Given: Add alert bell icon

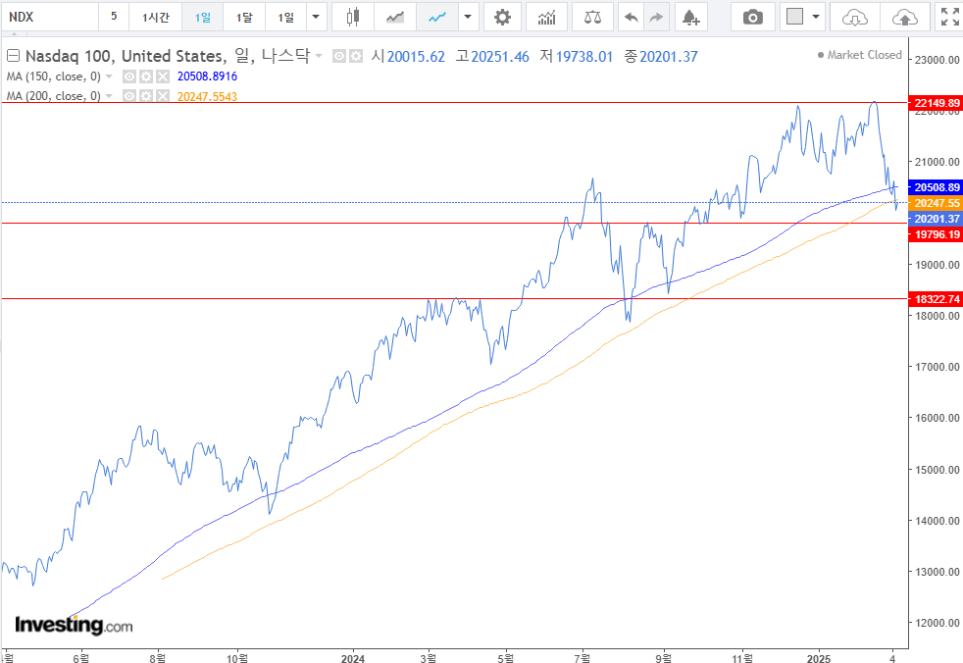Looking at the screenshot, I should [691, 18].
